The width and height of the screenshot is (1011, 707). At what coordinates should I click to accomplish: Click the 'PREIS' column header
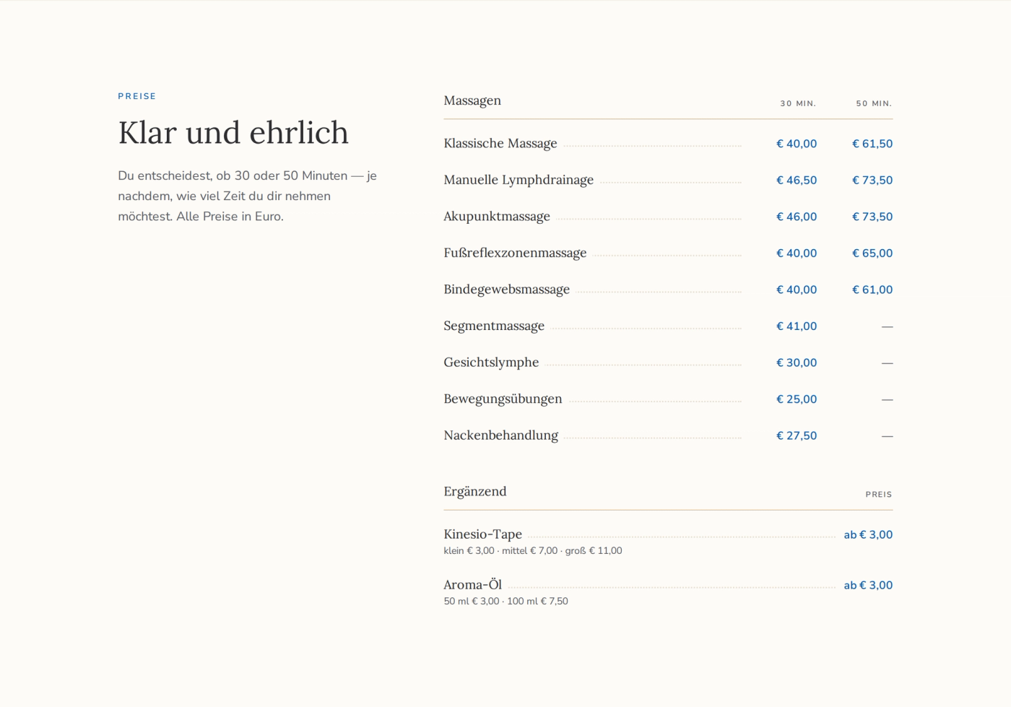tap(879, 495)
